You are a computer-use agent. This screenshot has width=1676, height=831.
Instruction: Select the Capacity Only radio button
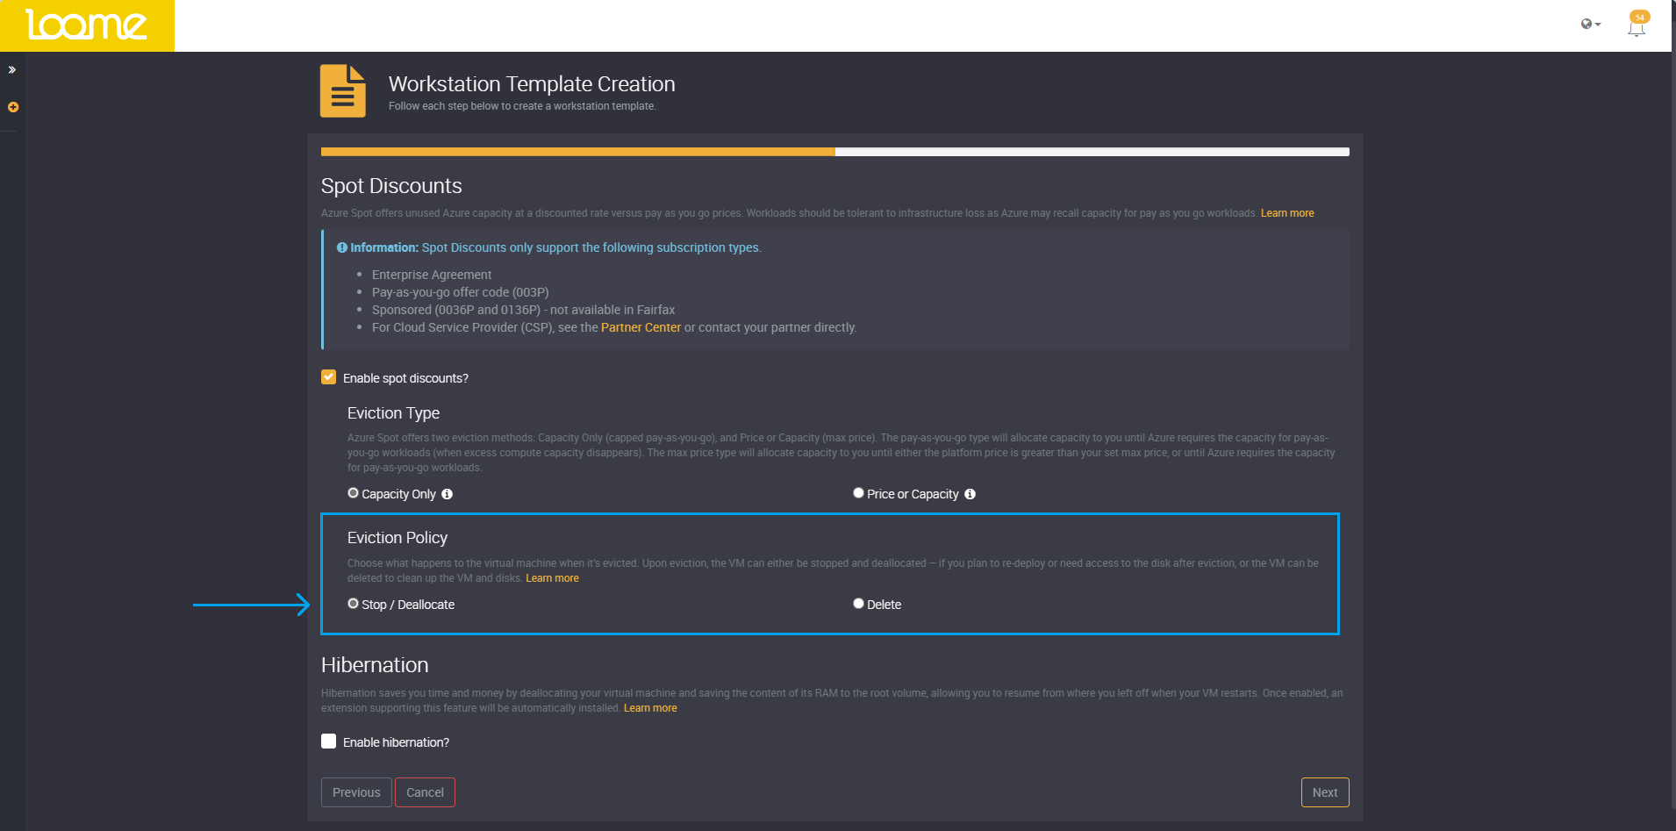tap(353, 493)
